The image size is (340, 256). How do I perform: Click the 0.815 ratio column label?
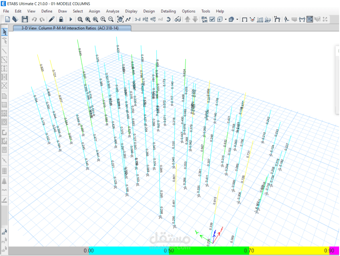coord(215,201)
